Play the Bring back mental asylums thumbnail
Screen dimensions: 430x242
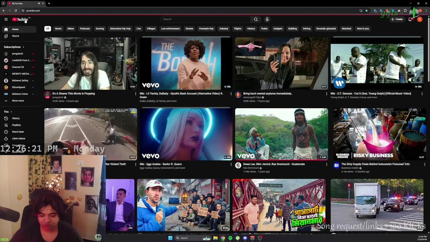point(282,63)
